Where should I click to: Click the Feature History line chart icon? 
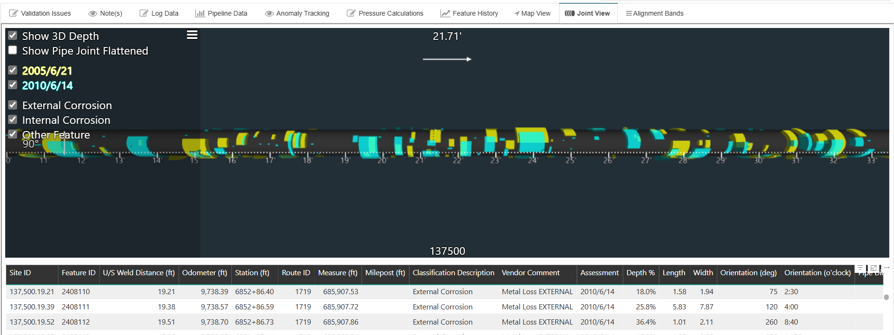(x=445, y=13)
